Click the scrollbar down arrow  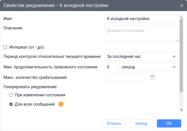[x=181, y=110]
